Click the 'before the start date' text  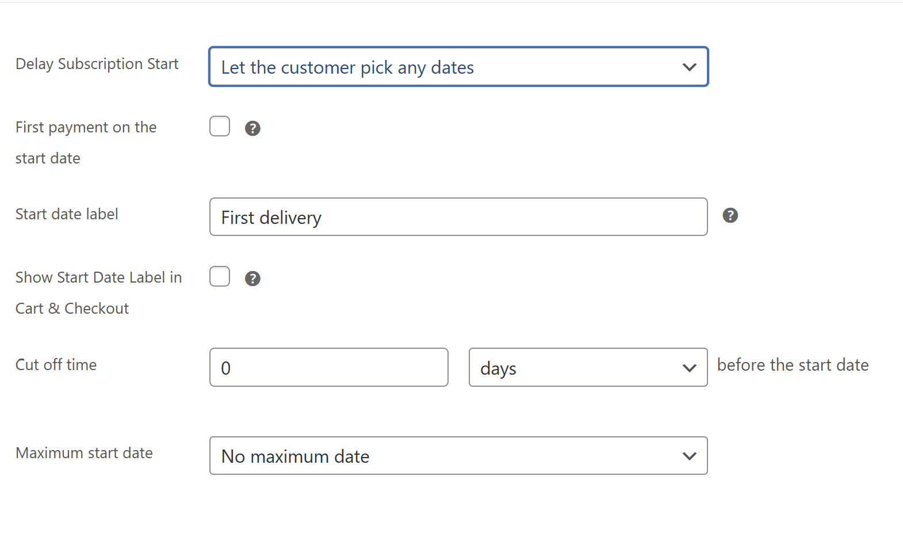coord(793,365)
